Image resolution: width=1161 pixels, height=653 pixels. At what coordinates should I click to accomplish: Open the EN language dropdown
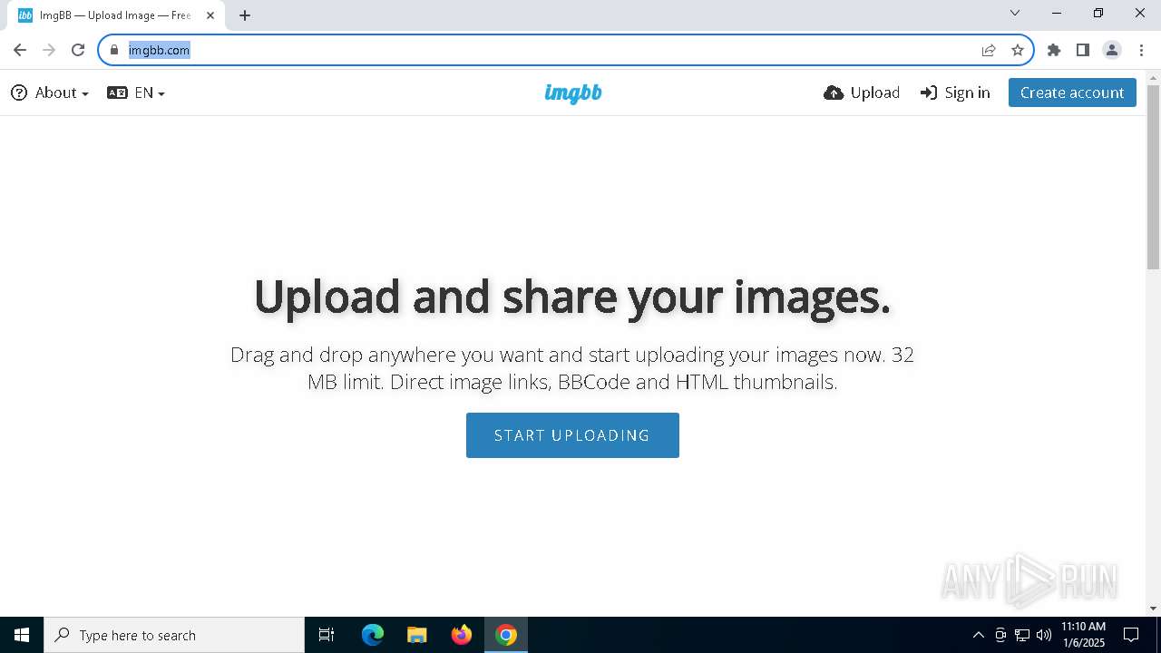(136, 93)
